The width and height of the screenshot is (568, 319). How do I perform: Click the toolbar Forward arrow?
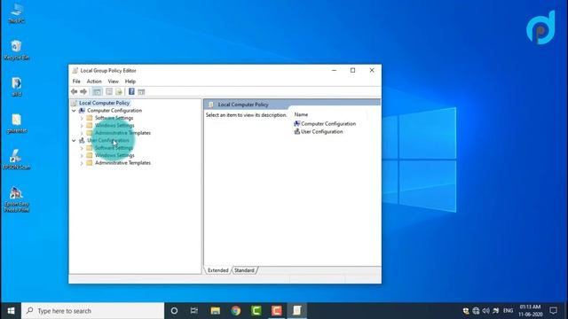(83, 92)
